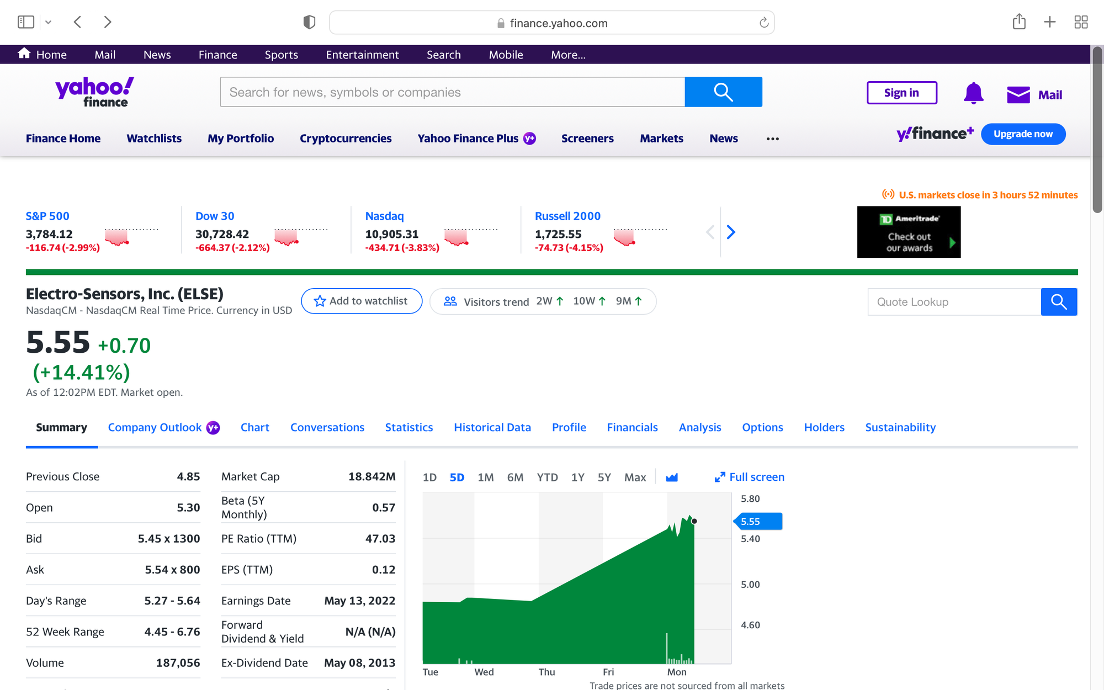
Task: Click the TD Ameritrade advertisement banner
Action: point(909,231)
